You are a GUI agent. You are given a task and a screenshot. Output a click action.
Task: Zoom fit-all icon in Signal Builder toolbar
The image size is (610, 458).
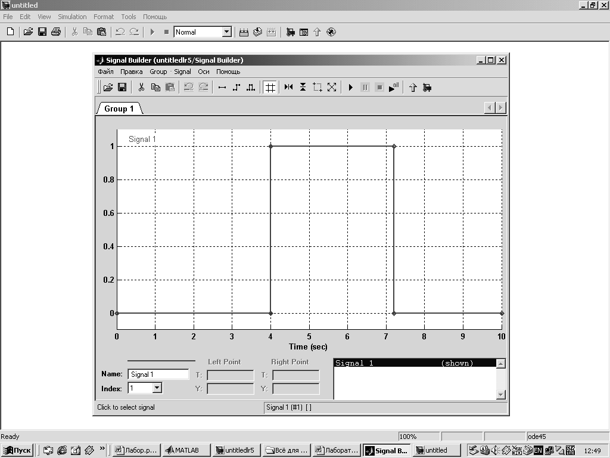(x=332, y=87)
